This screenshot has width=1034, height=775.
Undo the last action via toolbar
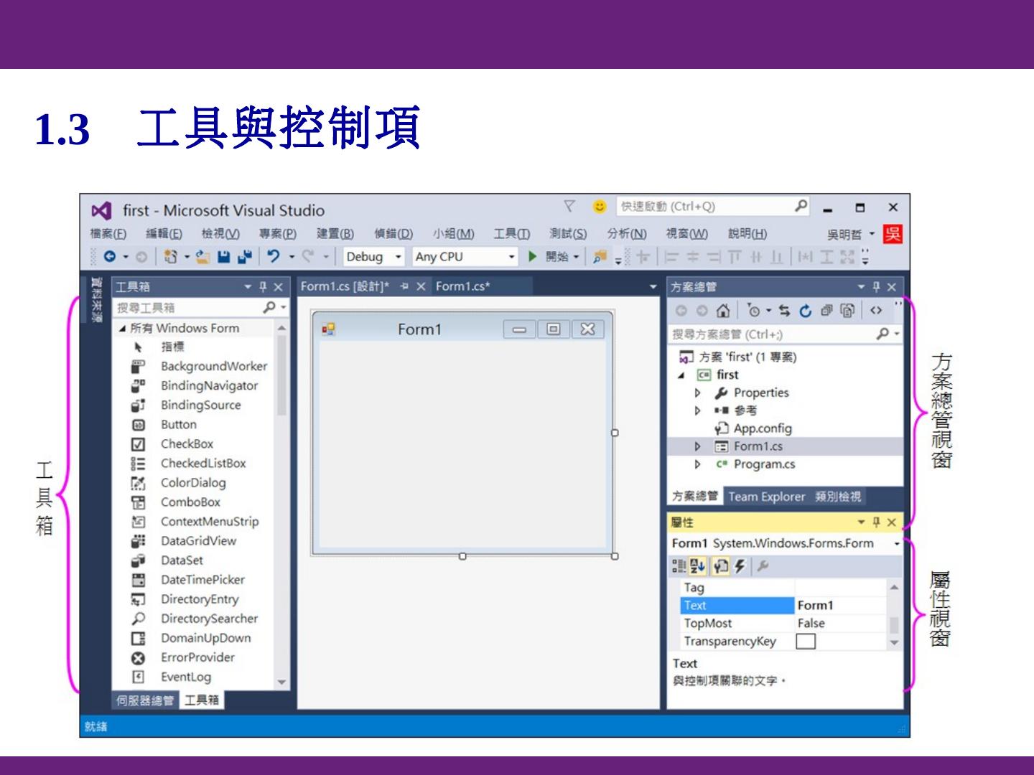tap(274, 256)
